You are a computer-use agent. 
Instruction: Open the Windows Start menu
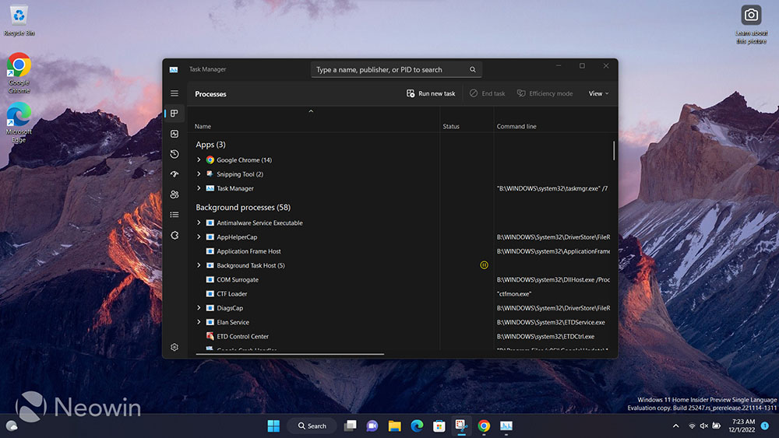273,426
